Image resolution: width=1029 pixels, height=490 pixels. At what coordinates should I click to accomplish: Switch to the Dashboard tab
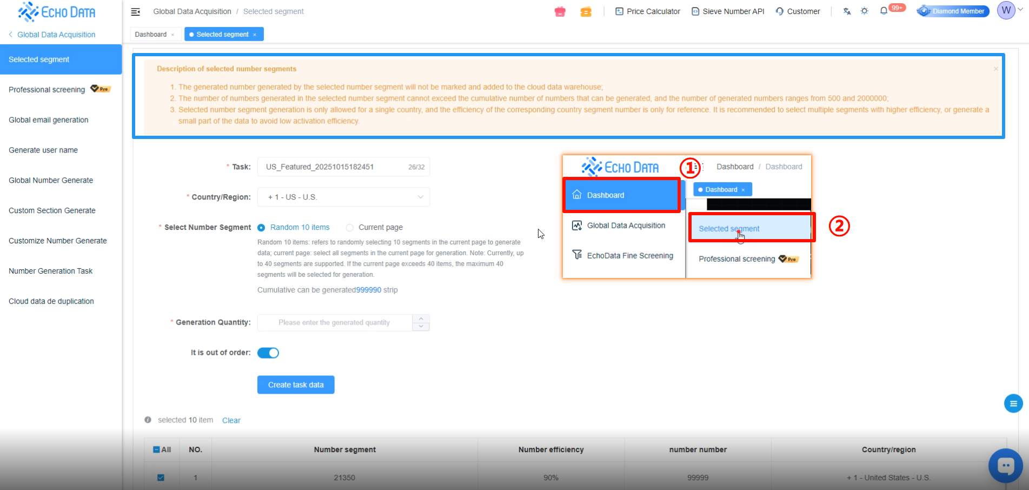151,34
